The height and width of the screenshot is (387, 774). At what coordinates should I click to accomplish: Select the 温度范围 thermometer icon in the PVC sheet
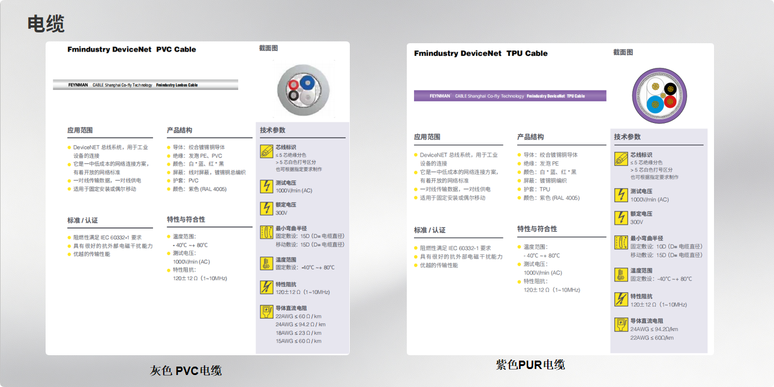[x=266, y=263]
